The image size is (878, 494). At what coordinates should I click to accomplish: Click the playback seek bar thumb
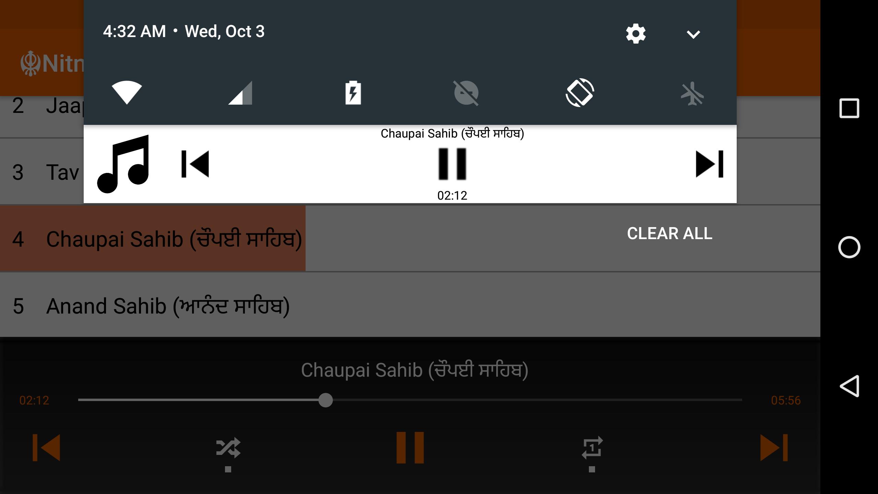pos(325,400)
